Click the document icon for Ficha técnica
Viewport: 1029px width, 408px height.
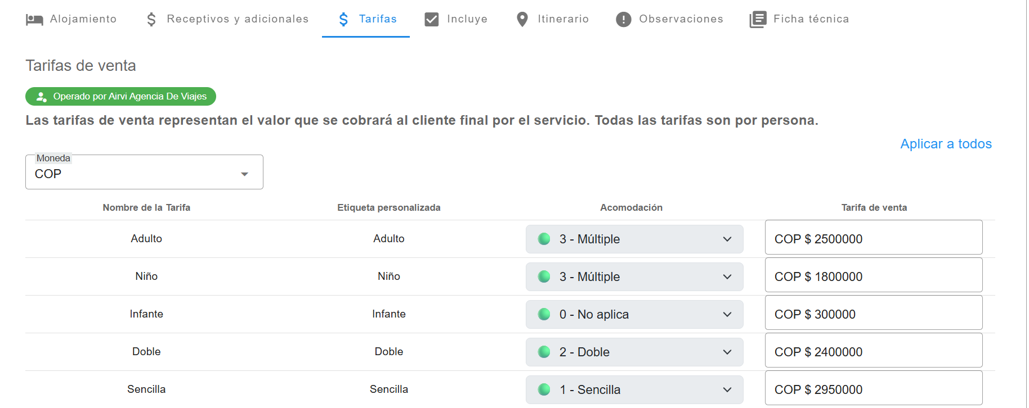[758, 20]
